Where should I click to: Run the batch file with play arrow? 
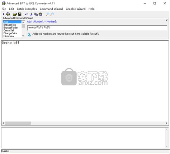click(4, 14)
